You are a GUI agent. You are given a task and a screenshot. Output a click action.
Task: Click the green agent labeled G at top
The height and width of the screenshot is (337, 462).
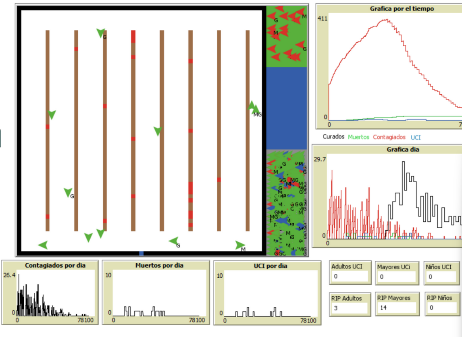(101, 33)
